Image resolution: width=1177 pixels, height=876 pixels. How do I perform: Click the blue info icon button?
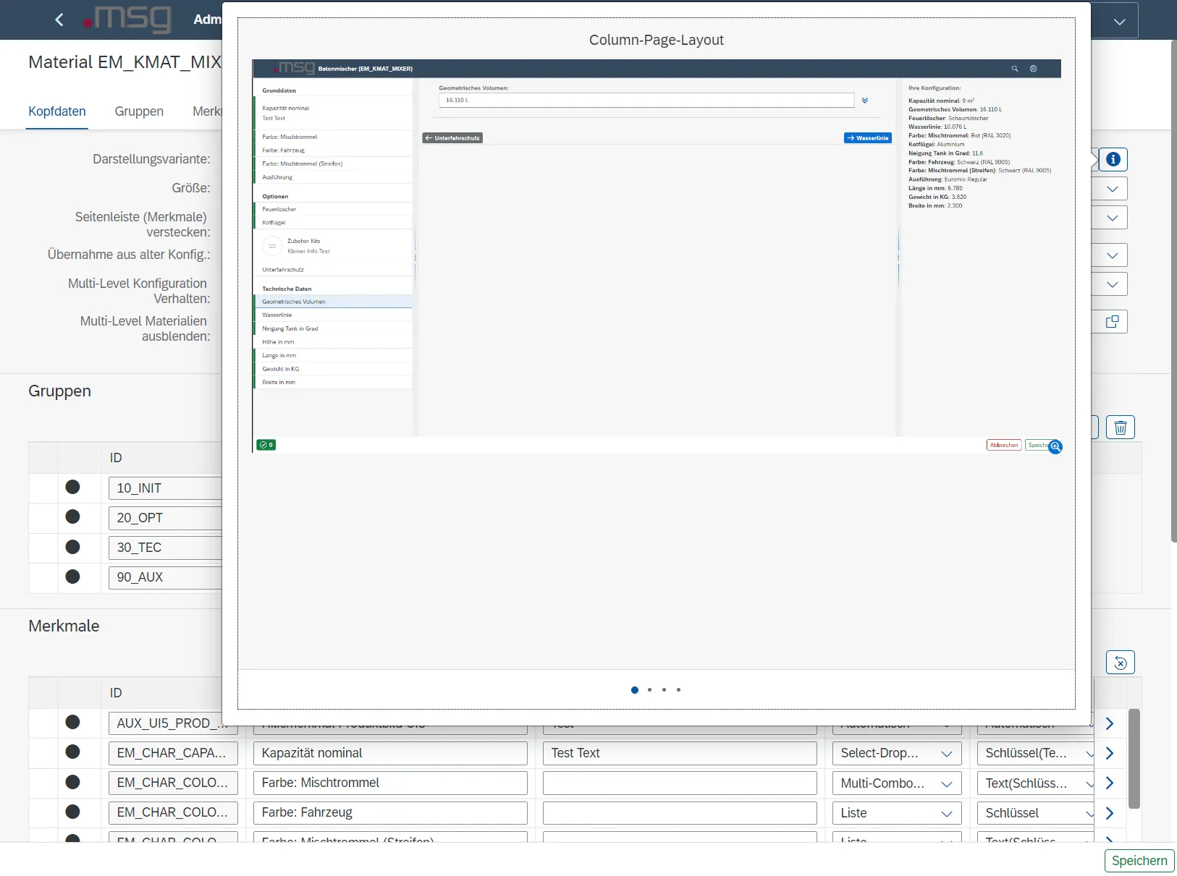pyautogui.click(x=1113, y=159)
